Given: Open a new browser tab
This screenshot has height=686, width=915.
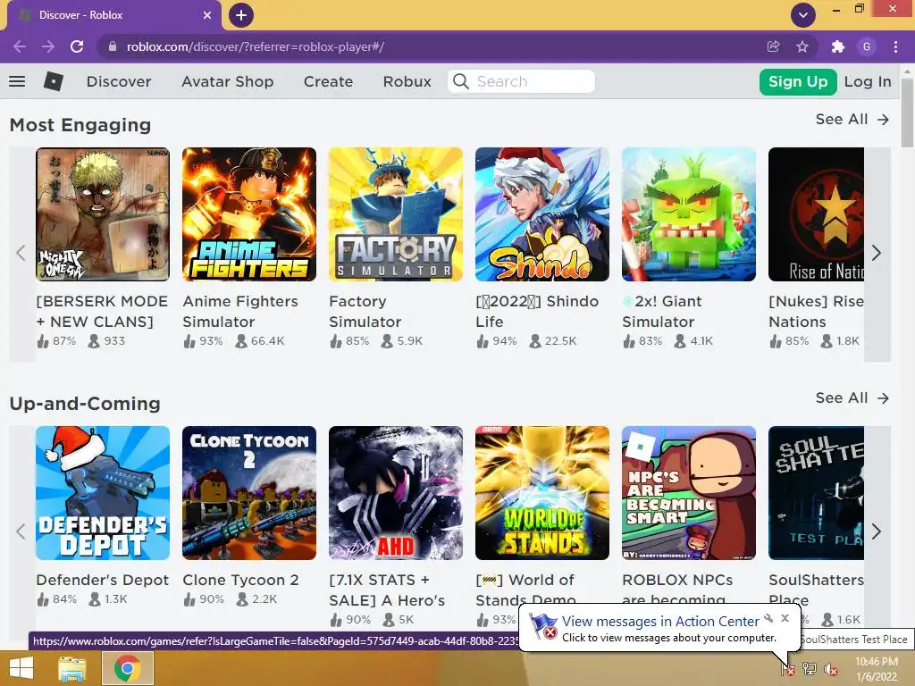Looking at the screenshot, I should tap(241, 15).
